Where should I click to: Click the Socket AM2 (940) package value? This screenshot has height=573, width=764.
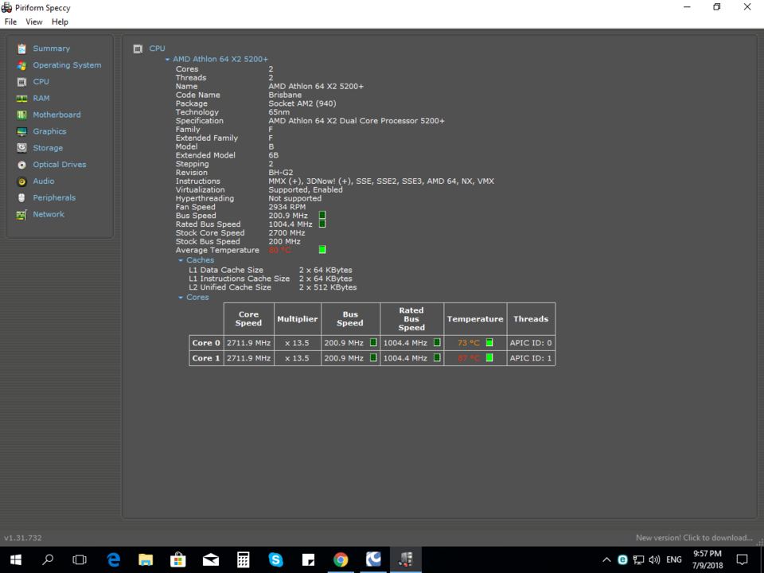[302, 103]
